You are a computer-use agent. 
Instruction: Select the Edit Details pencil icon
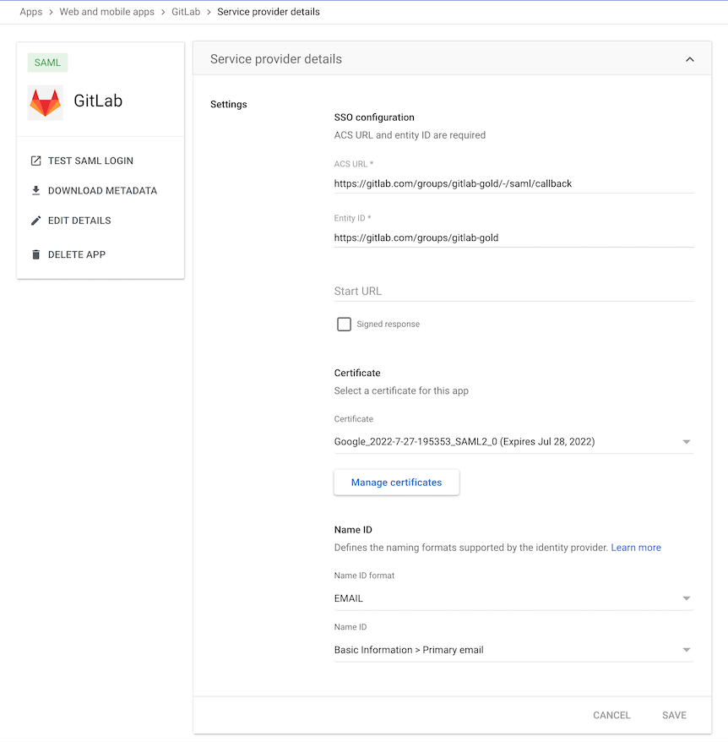pyautogui.click(x=35, y=221)
